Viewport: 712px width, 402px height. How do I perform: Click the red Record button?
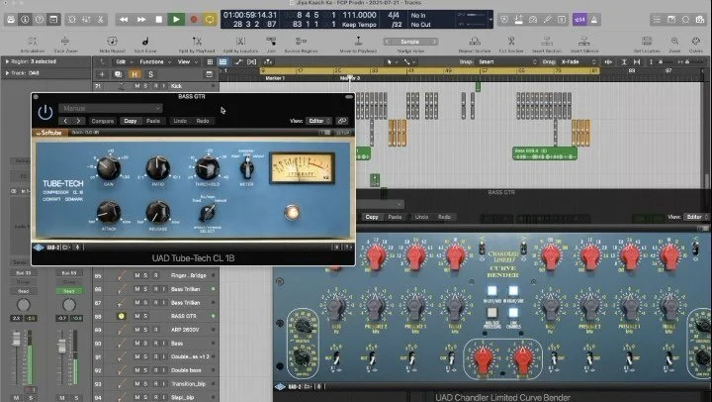(194, 20)
